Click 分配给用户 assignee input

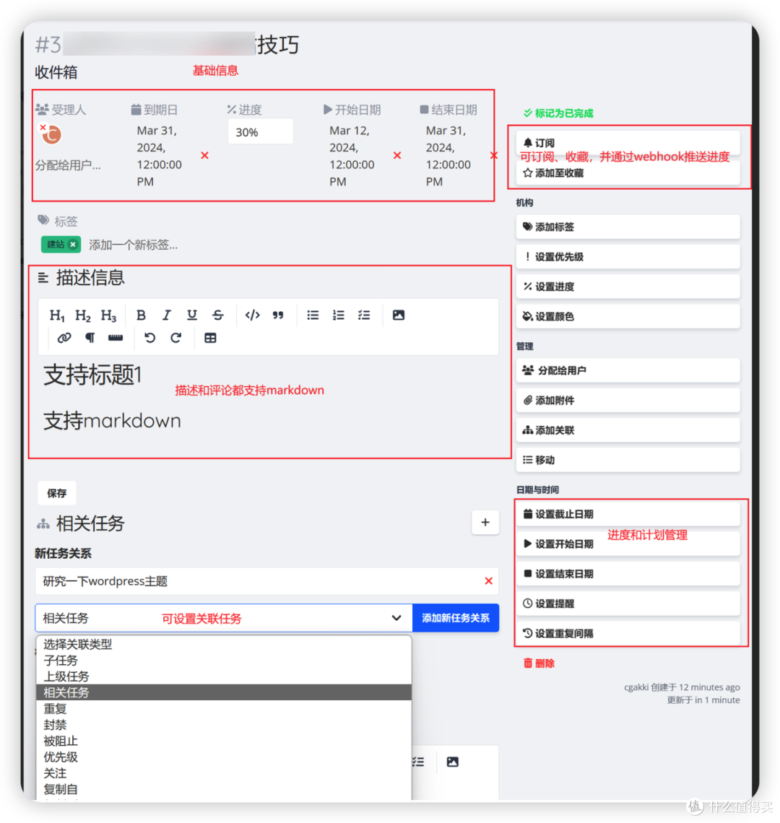pos(69,165)
